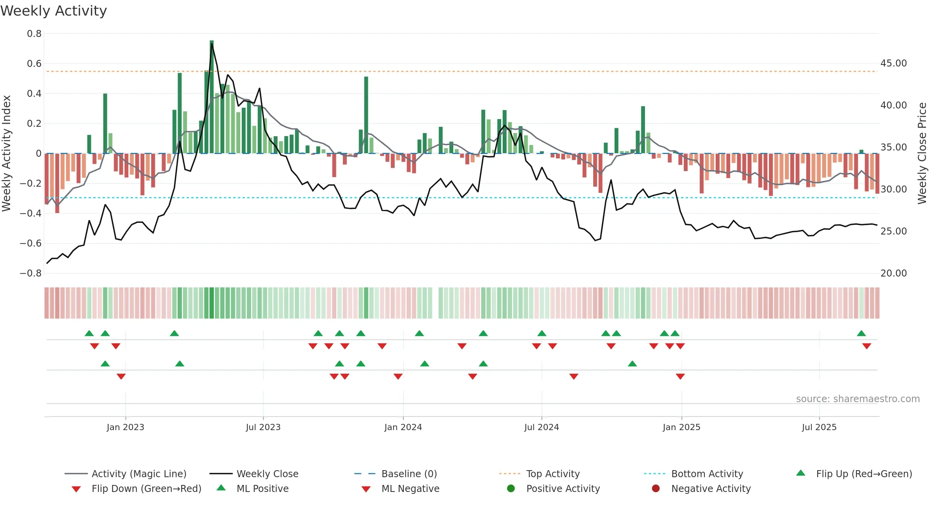
Task: Select the Jul 2023 x-axis label
Action: pyautogui.click(x=263, y=427)
